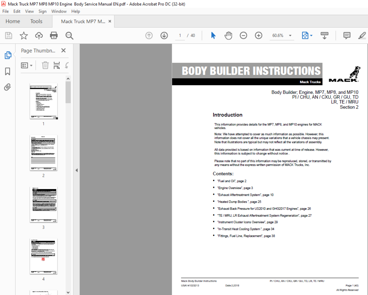Click the Introduction heading text
This screenshot has width=368, height=295.
[x=227, y=115]
